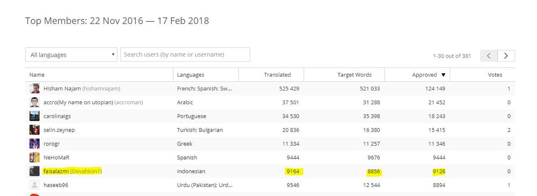Select faisalazmi's avatar thumbnail
Image resolution: width=537 pixels, height=196 pixels.
click(34, 171)
